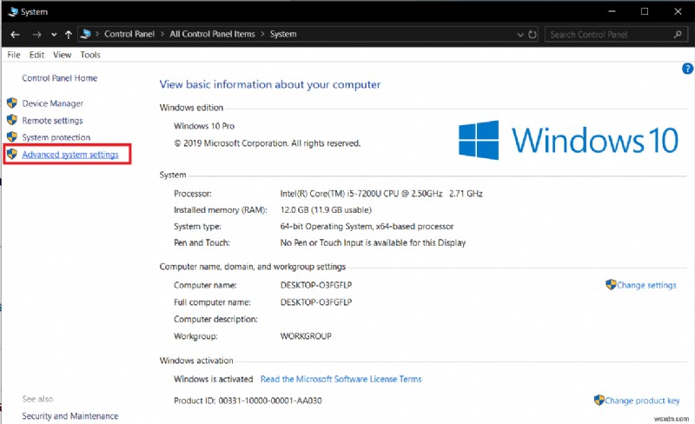The height and width of the screenshot is (424, 695).
Task: Select '12.0 GB (11.9 GB usable)' text
Action: coord(326,210)
